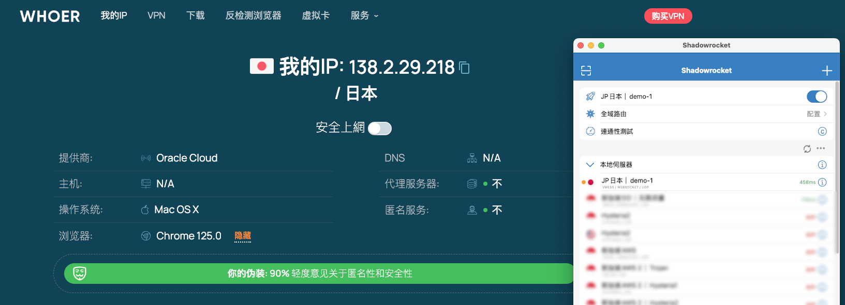Screen dimensions: 845x305
Task: Show info for the 本地伺服器 group
Action: [x=822, y=165]
